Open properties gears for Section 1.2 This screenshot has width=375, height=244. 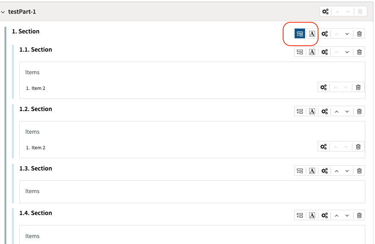324,111
